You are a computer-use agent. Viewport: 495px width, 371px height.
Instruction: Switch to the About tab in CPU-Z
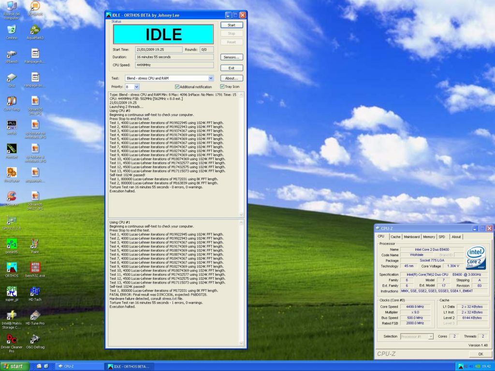pos(456,237)
